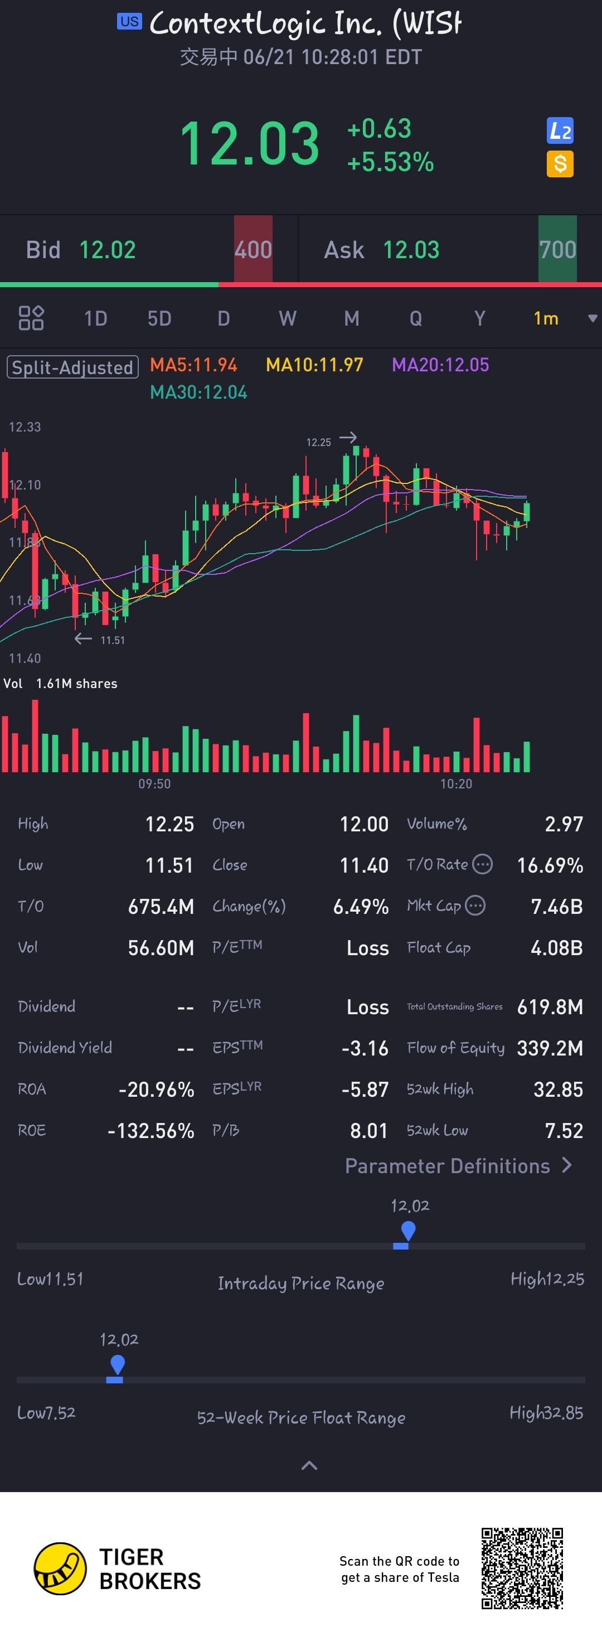Screen dimensions: 602x1646
Task: Expand the 1m interval dropdown arrow
Action: coord(592,318)
